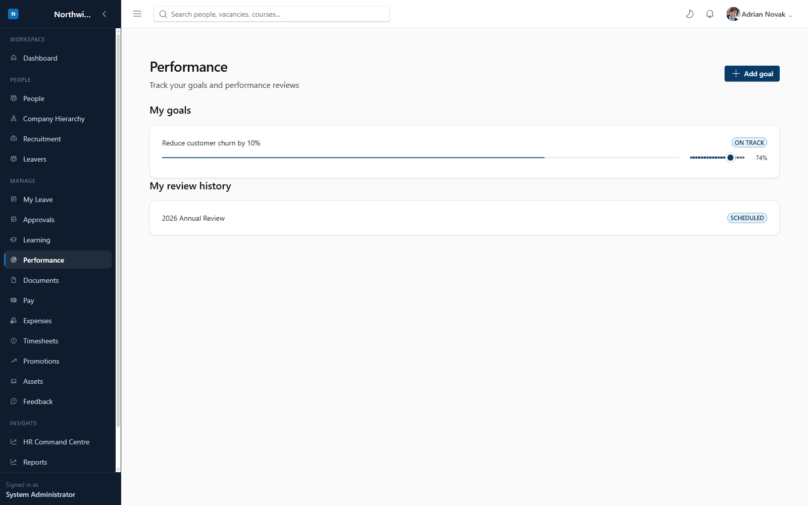Viewport: 808px width, 505px height.
Task: Click the Performance target icon
Action: click(14, 260)
